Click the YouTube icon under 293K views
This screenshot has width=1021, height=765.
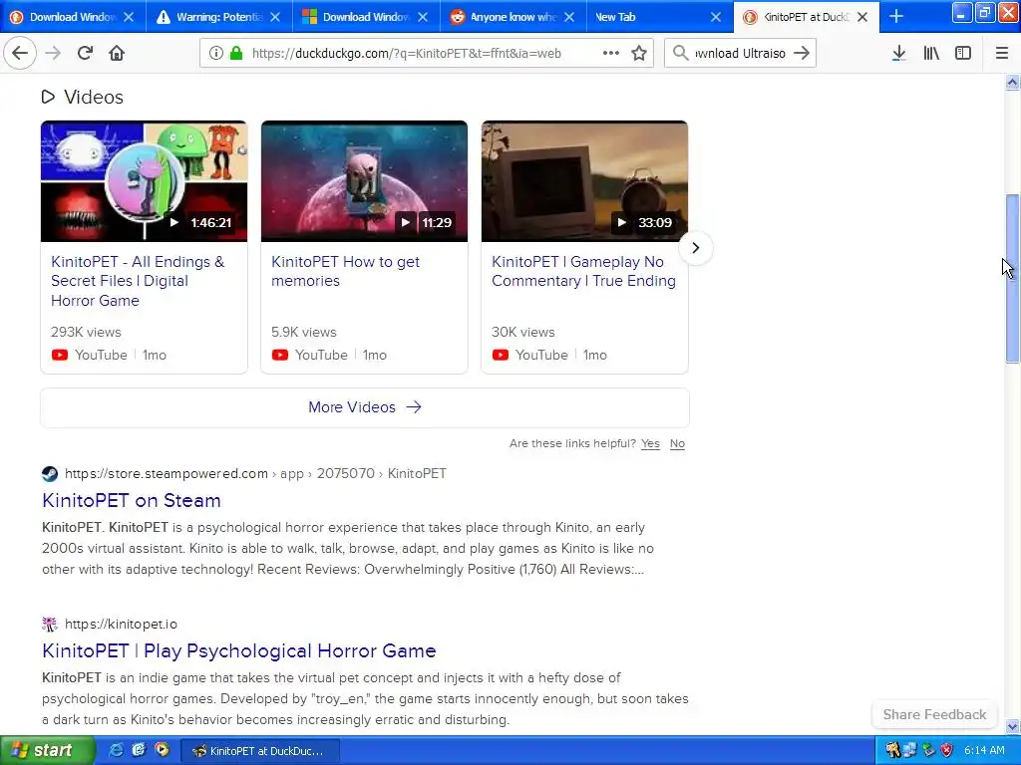(59, 356)
